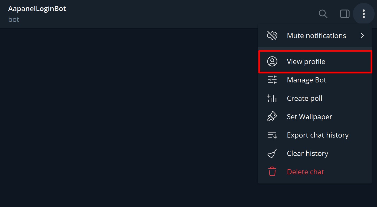
Task: Toggle the right sidebar panel icon
Action: [x=345, y=14]
